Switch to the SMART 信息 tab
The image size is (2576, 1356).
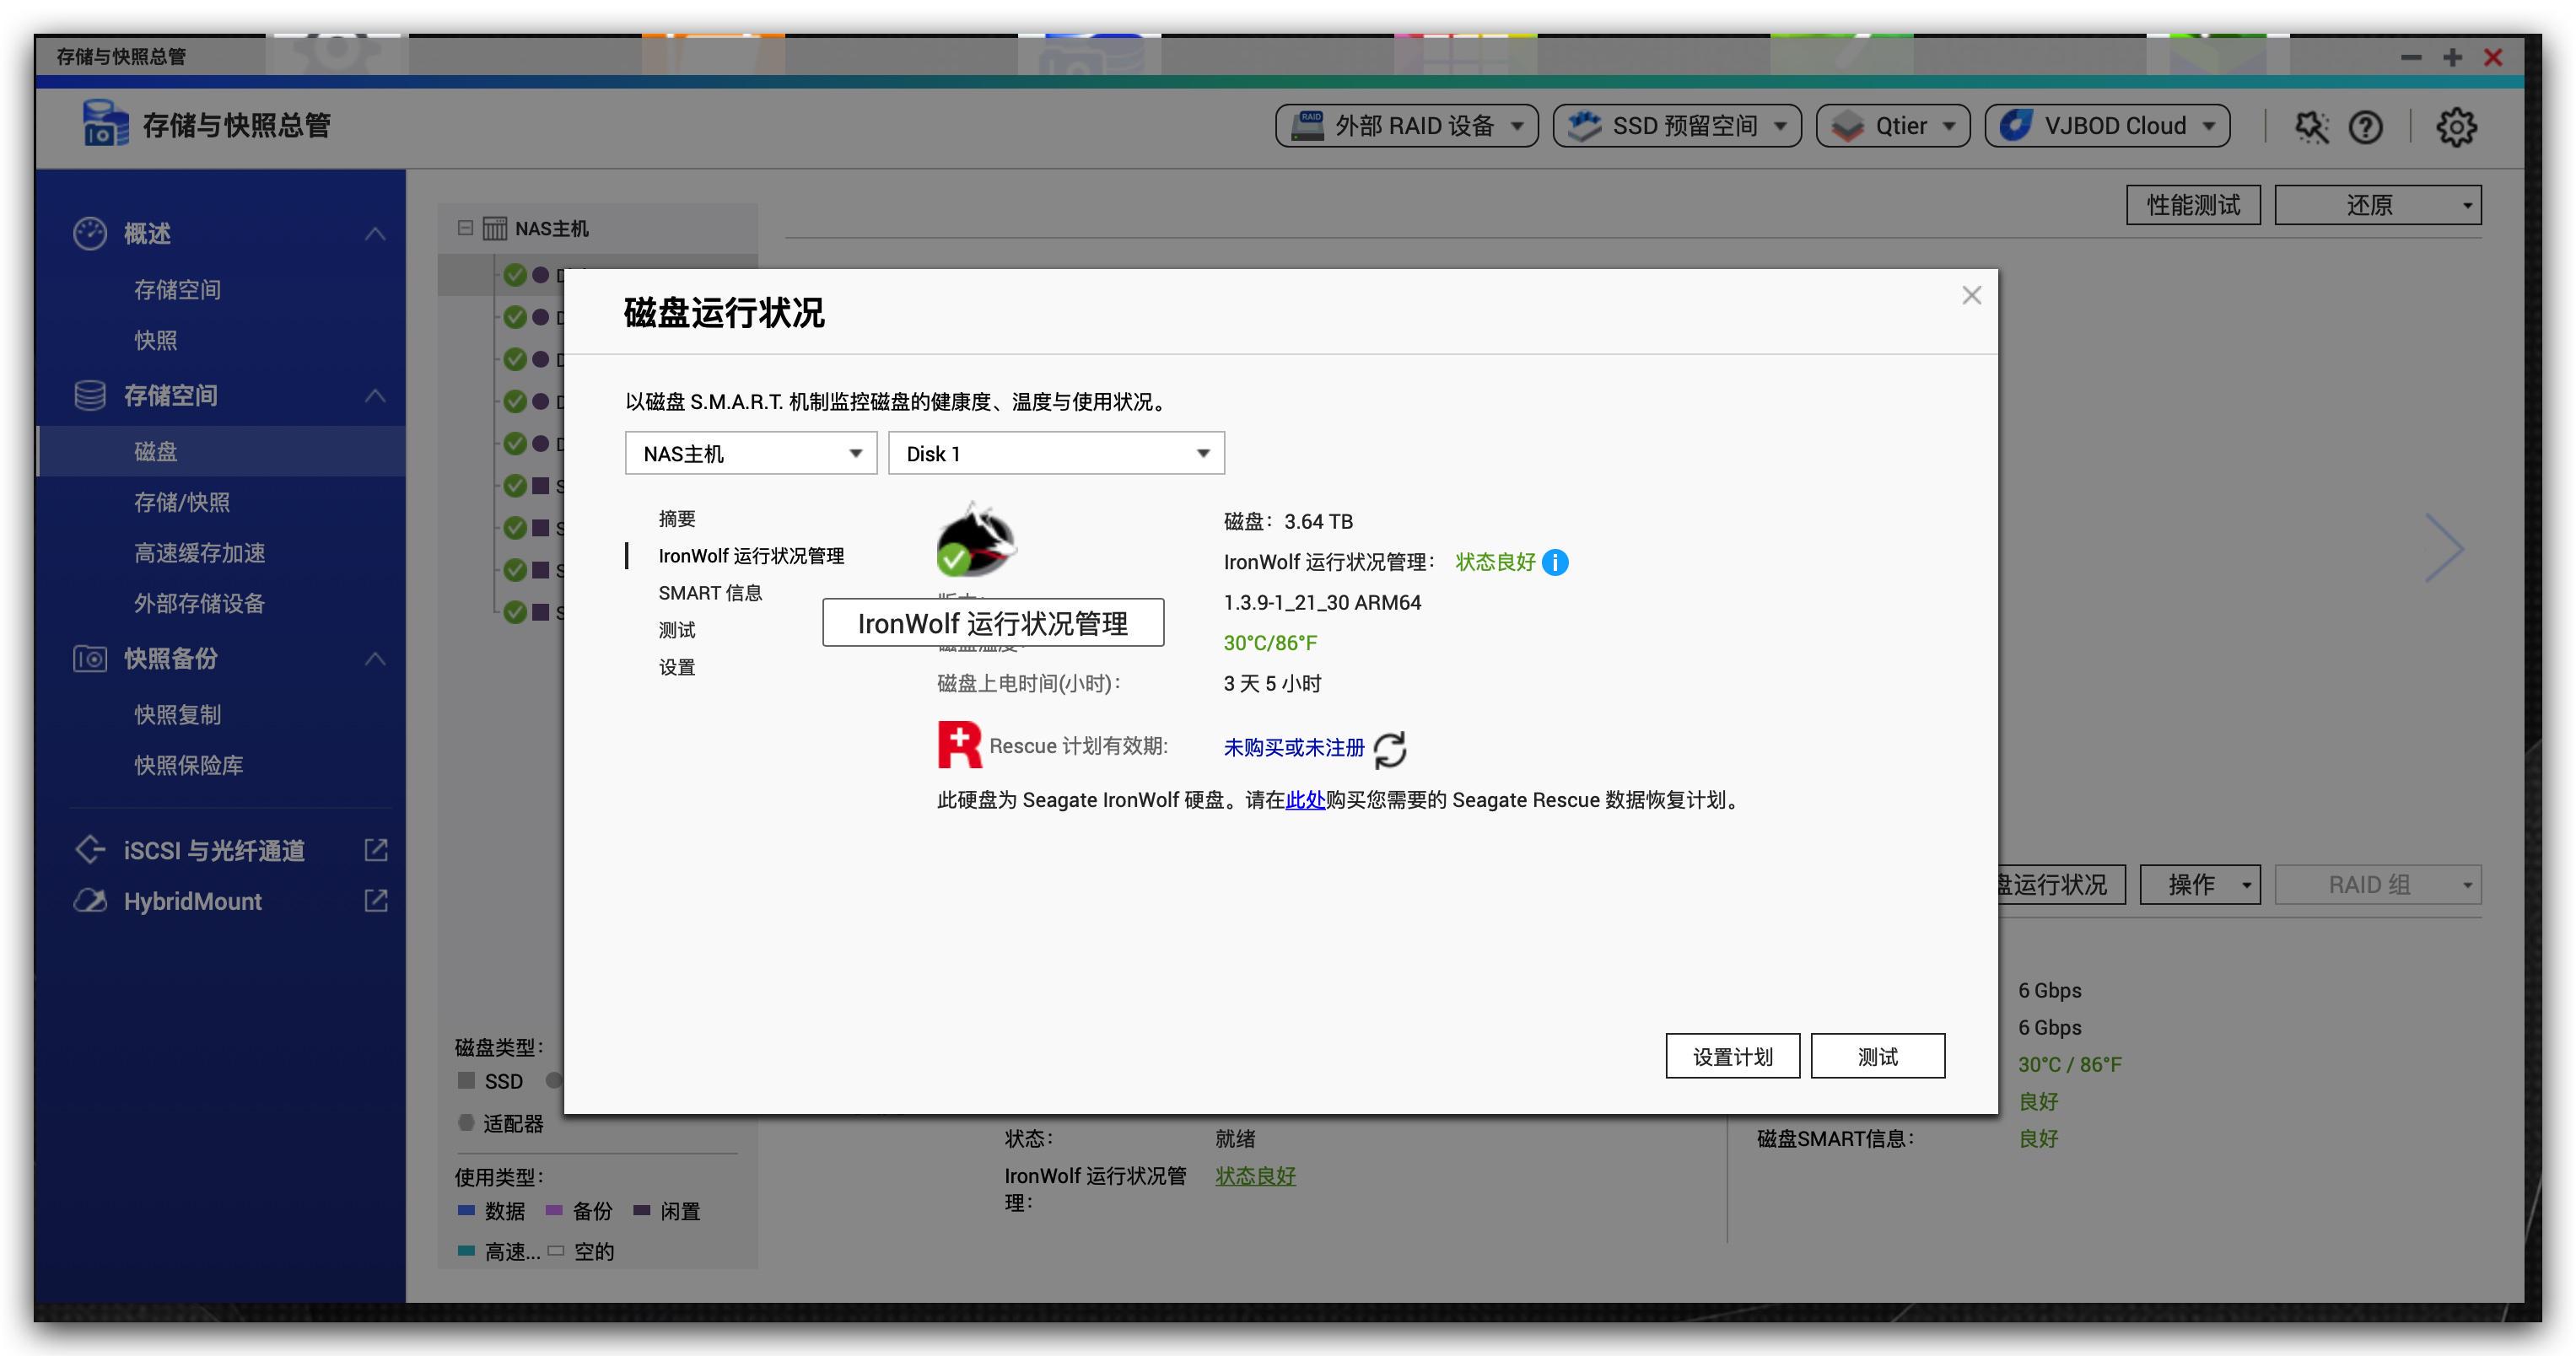pos(710,592)
